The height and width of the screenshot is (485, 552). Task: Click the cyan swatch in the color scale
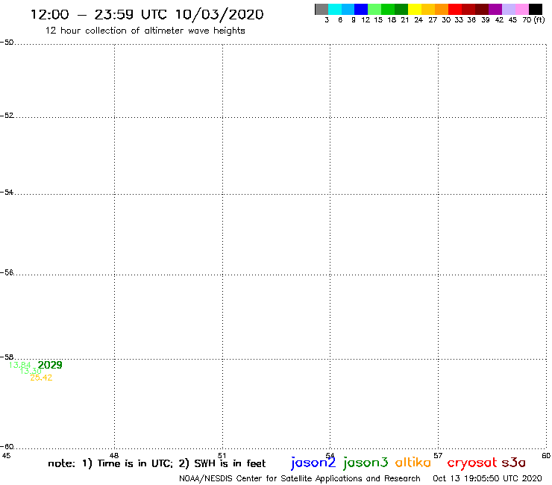point(335,9)
